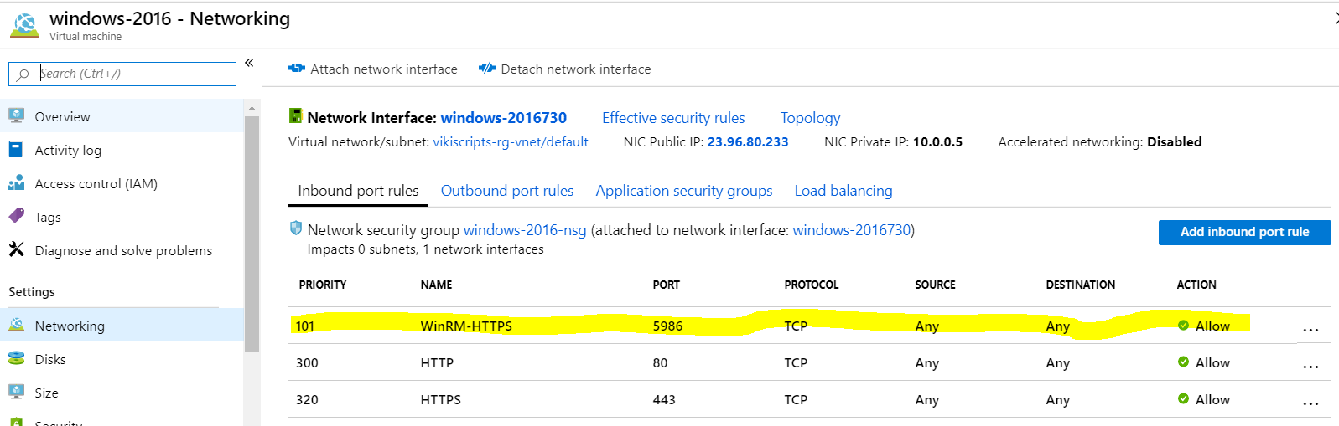Click the sidebar scrollbar up arrow
1339x426 pixels.
252,108
